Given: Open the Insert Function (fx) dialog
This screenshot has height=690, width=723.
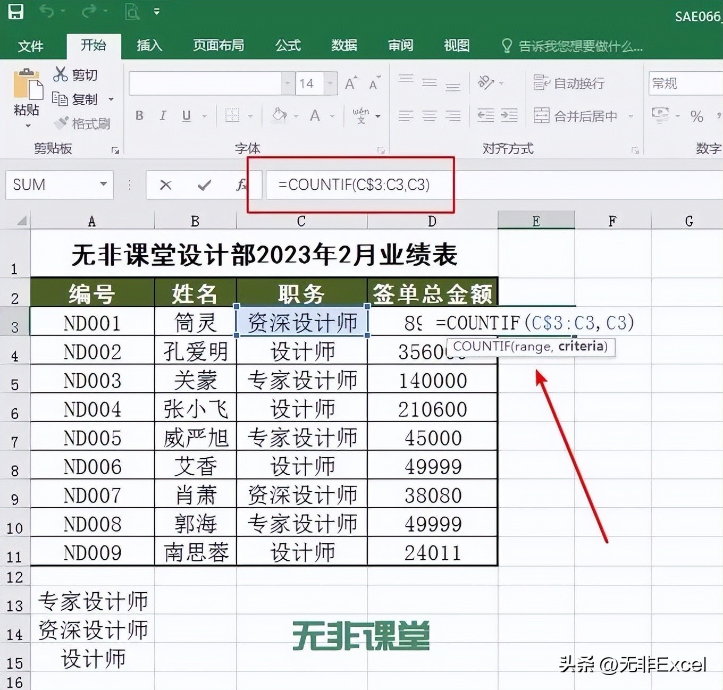Looking at the screenshot, I should 242,185.
